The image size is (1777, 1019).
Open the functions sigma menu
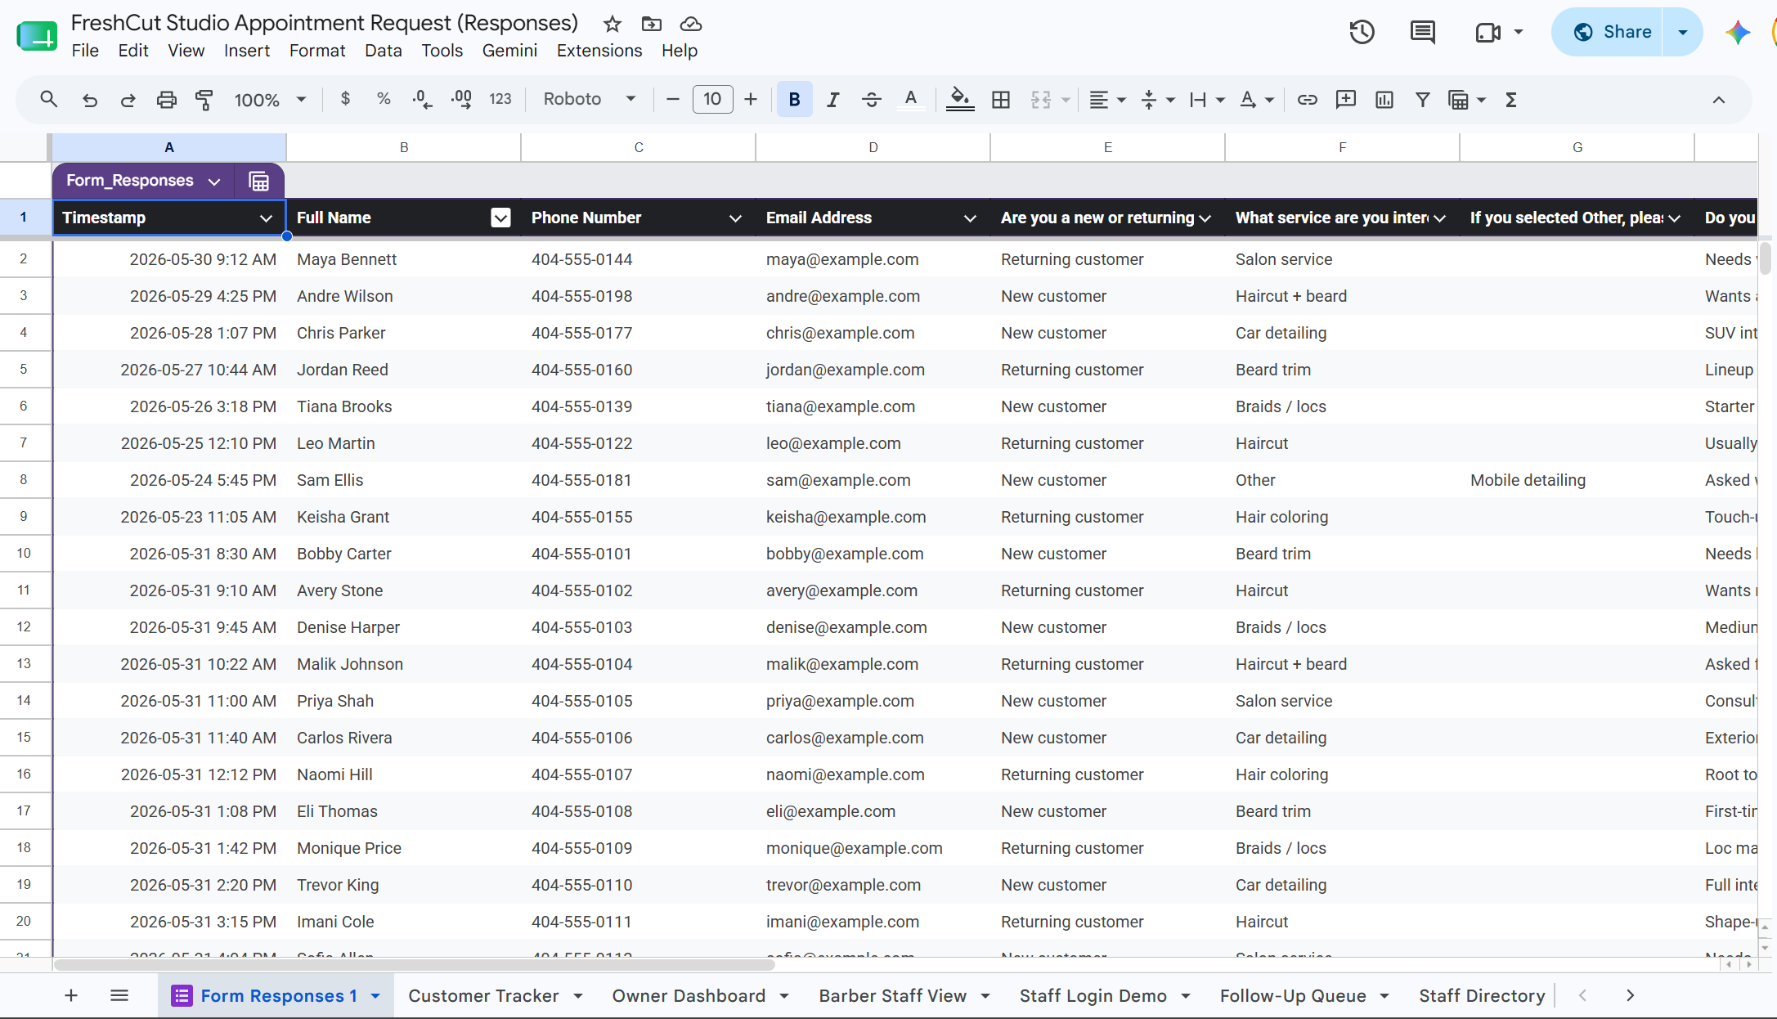(1511, 100)
